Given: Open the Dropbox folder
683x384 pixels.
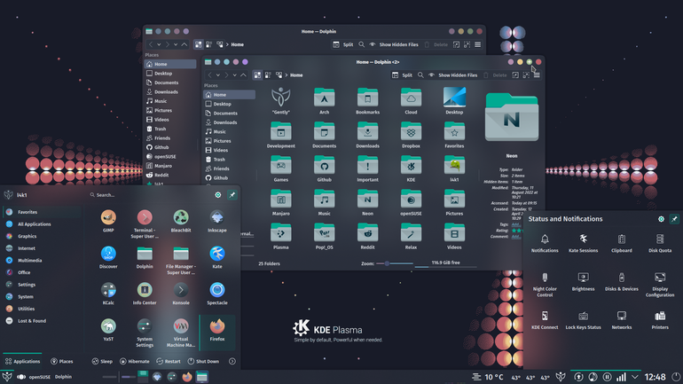Looking at the screenshot, I should click(x=411, y=135).
